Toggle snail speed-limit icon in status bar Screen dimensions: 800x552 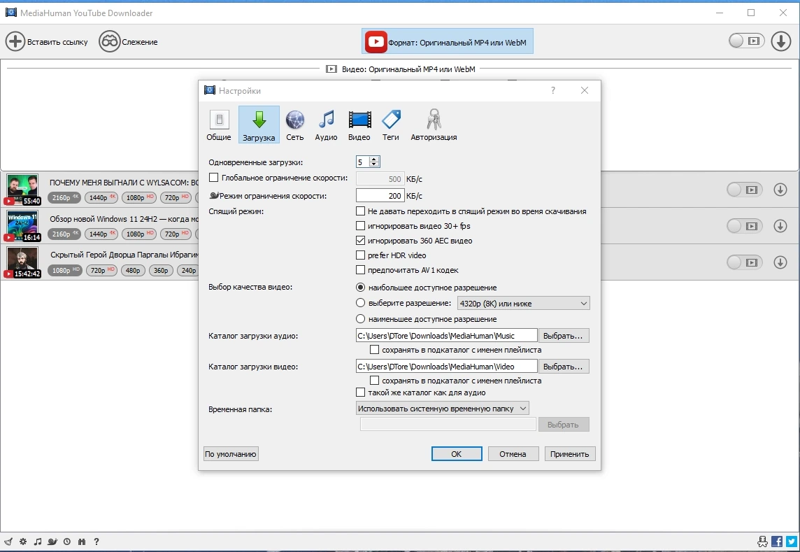[x=52, y=542]
